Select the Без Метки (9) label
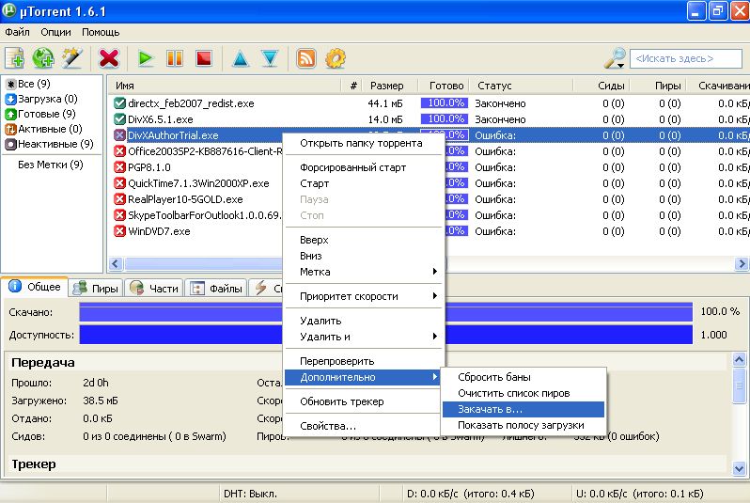750x503 pixels. tap(50, 165)
